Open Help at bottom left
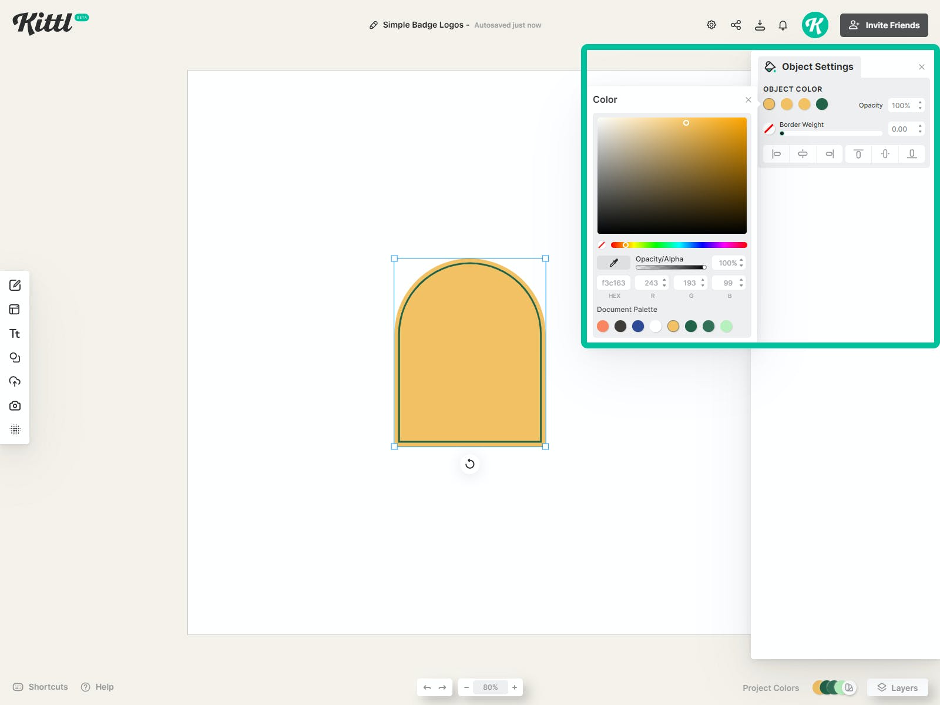Image resolution: width=940 pixels, height=705 pixels. tap(98, 687)
